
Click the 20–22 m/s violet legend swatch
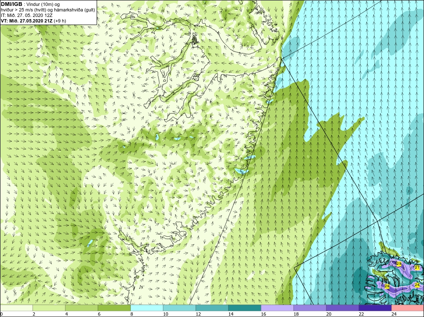coord(342,308)
